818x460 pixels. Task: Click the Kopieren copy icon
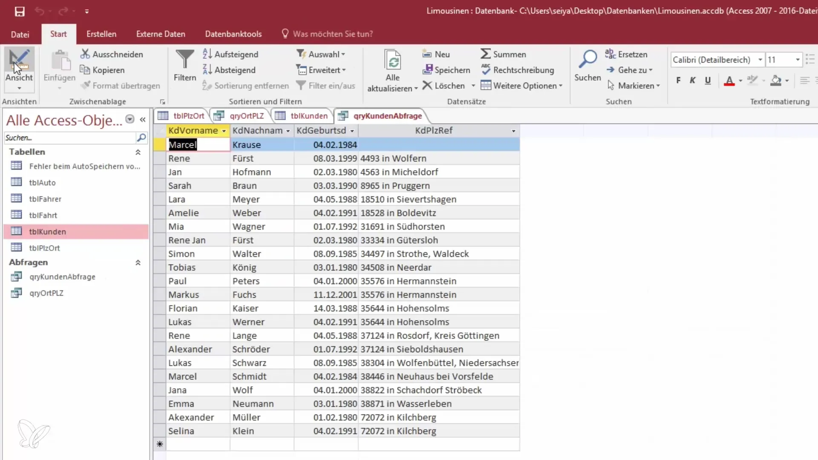(85, 70)
